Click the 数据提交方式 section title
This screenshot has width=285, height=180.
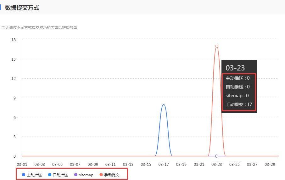point(22,8)
